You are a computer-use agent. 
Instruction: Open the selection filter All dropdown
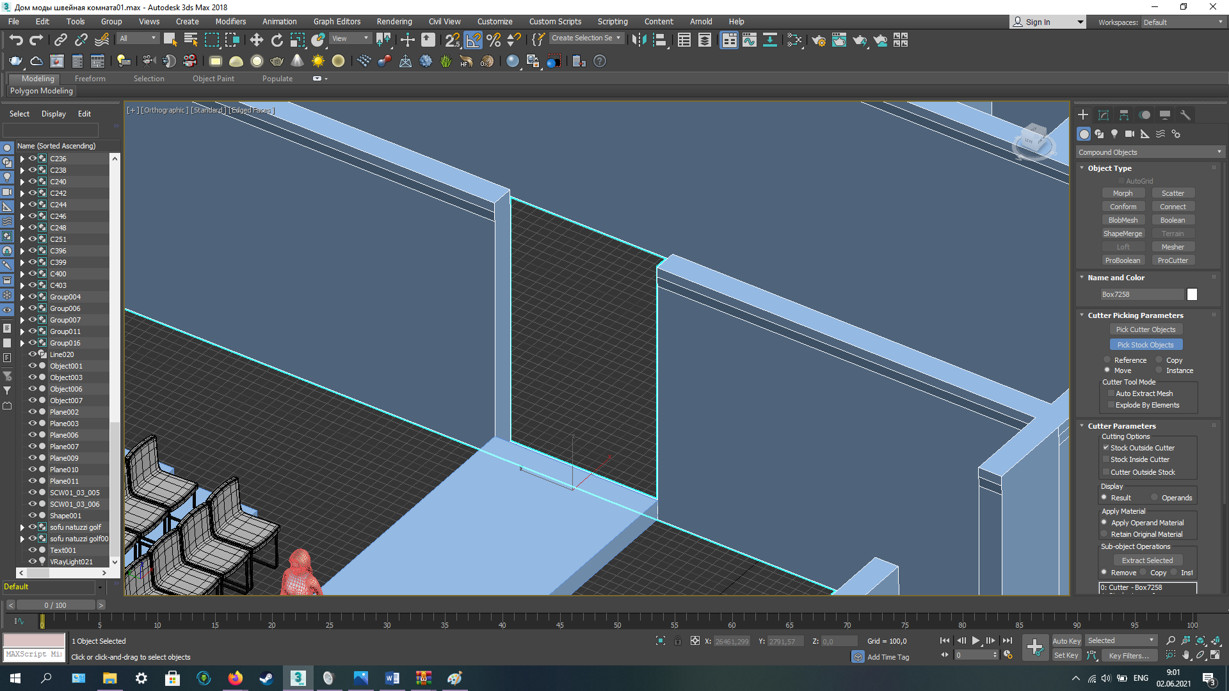(x=138, y=38)
